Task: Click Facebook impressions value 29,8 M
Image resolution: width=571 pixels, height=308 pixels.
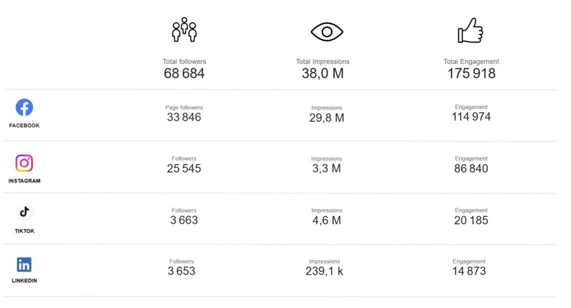Action: 327,118
